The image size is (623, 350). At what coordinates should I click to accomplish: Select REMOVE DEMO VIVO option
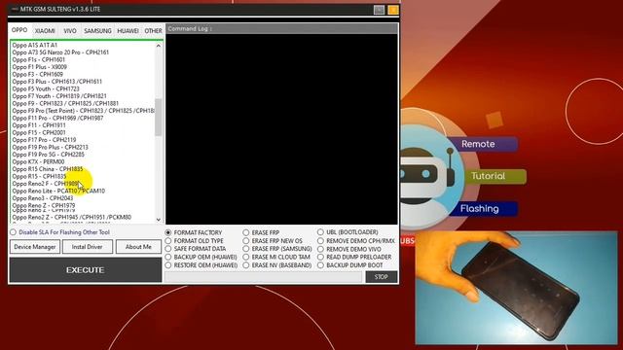349,249
